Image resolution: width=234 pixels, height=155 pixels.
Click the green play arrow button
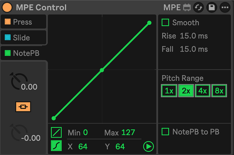(x=148, y=147)
